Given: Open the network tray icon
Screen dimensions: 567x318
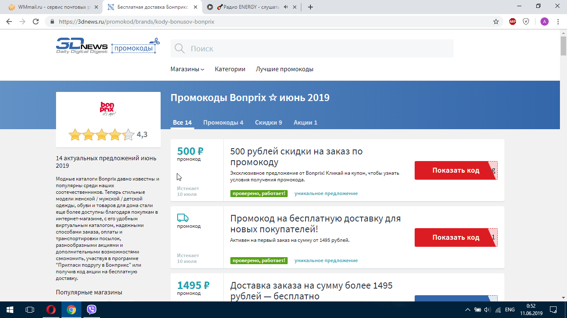Looking at the screenshot, I should tap(498, 310).
